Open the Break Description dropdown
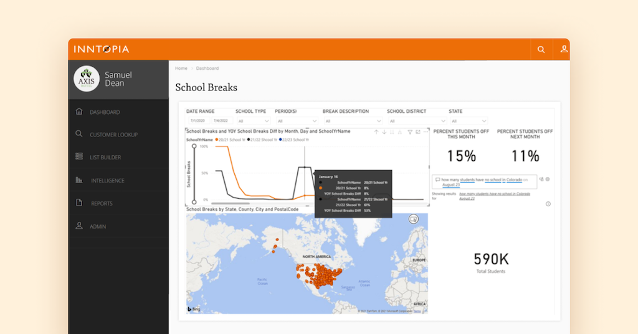638x334 pixels. tap(352, 121)
